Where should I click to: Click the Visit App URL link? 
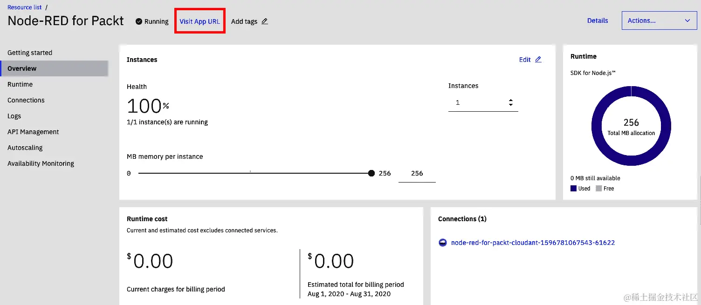[199, 21]
